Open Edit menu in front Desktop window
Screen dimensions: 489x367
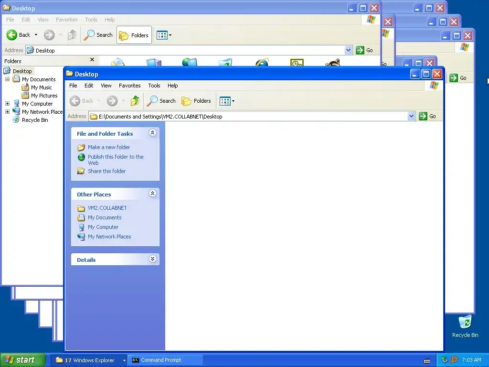89,86
